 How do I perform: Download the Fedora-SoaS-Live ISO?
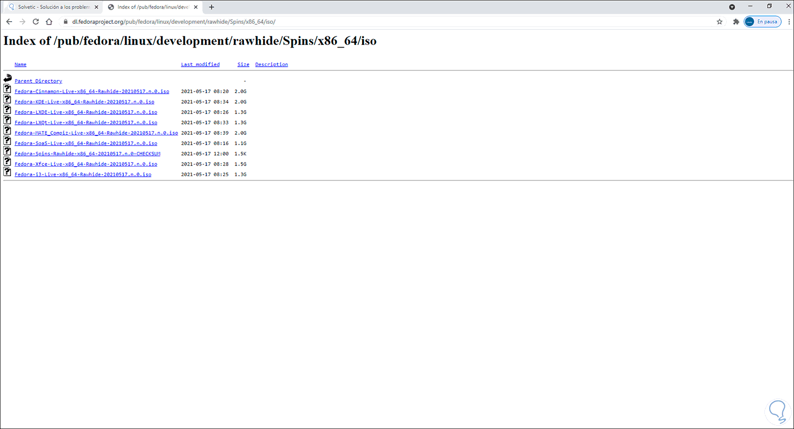pyautogui.click(x=86, y=143)
